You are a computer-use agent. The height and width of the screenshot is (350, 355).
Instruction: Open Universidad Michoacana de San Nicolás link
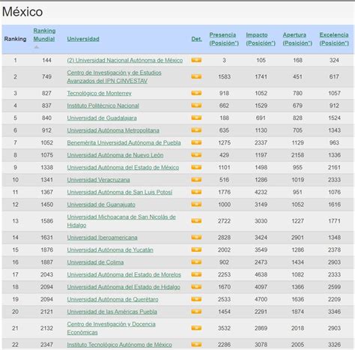pos(121,221)
